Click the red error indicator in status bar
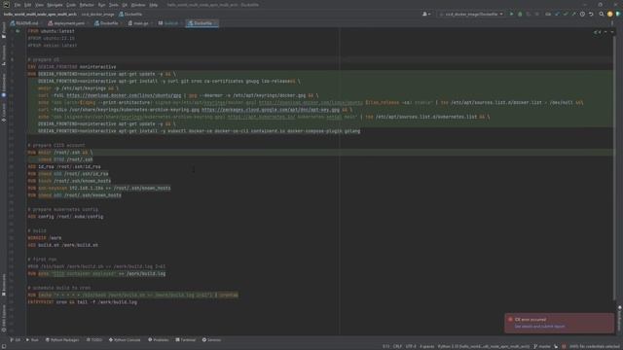 [x=564, y=346]
